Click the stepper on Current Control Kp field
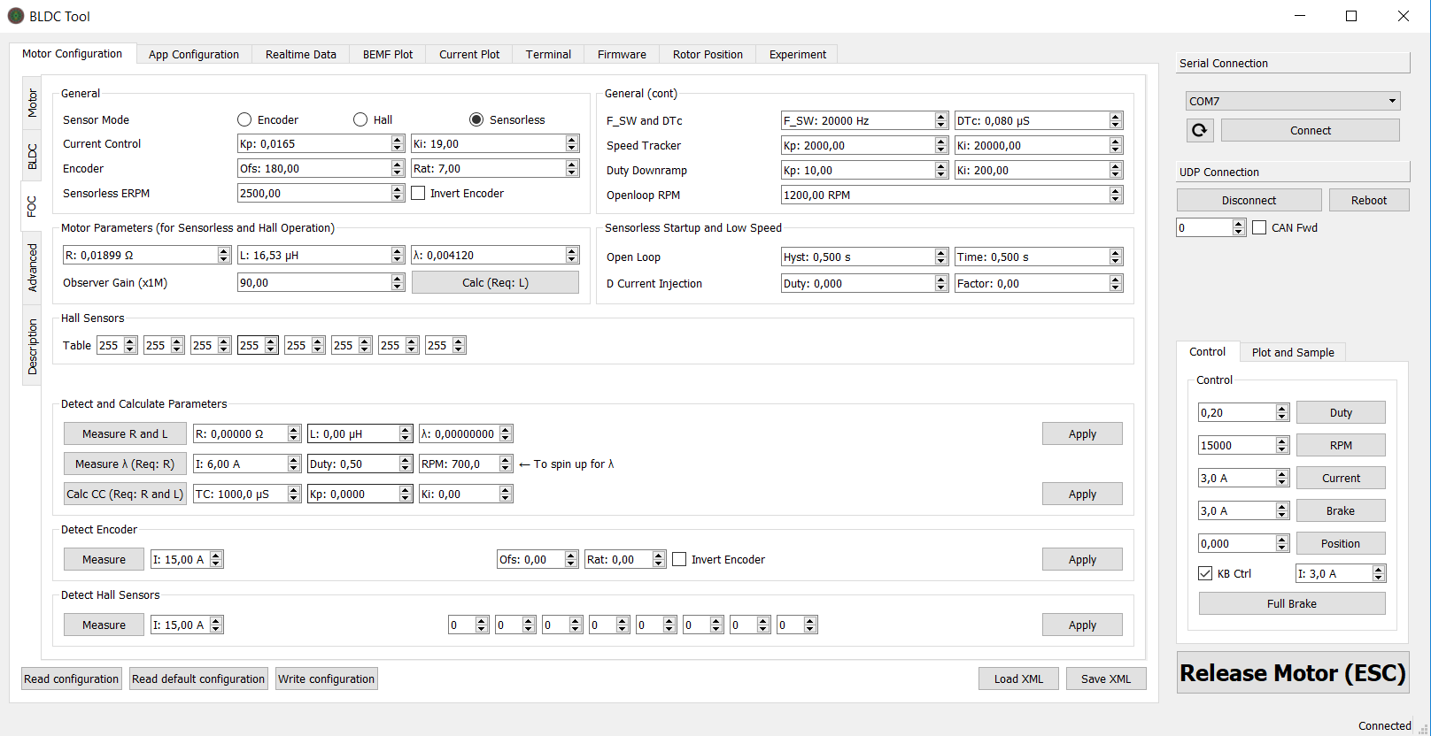This screenshot has height=736, width=1431. click(x=398, y=143)
